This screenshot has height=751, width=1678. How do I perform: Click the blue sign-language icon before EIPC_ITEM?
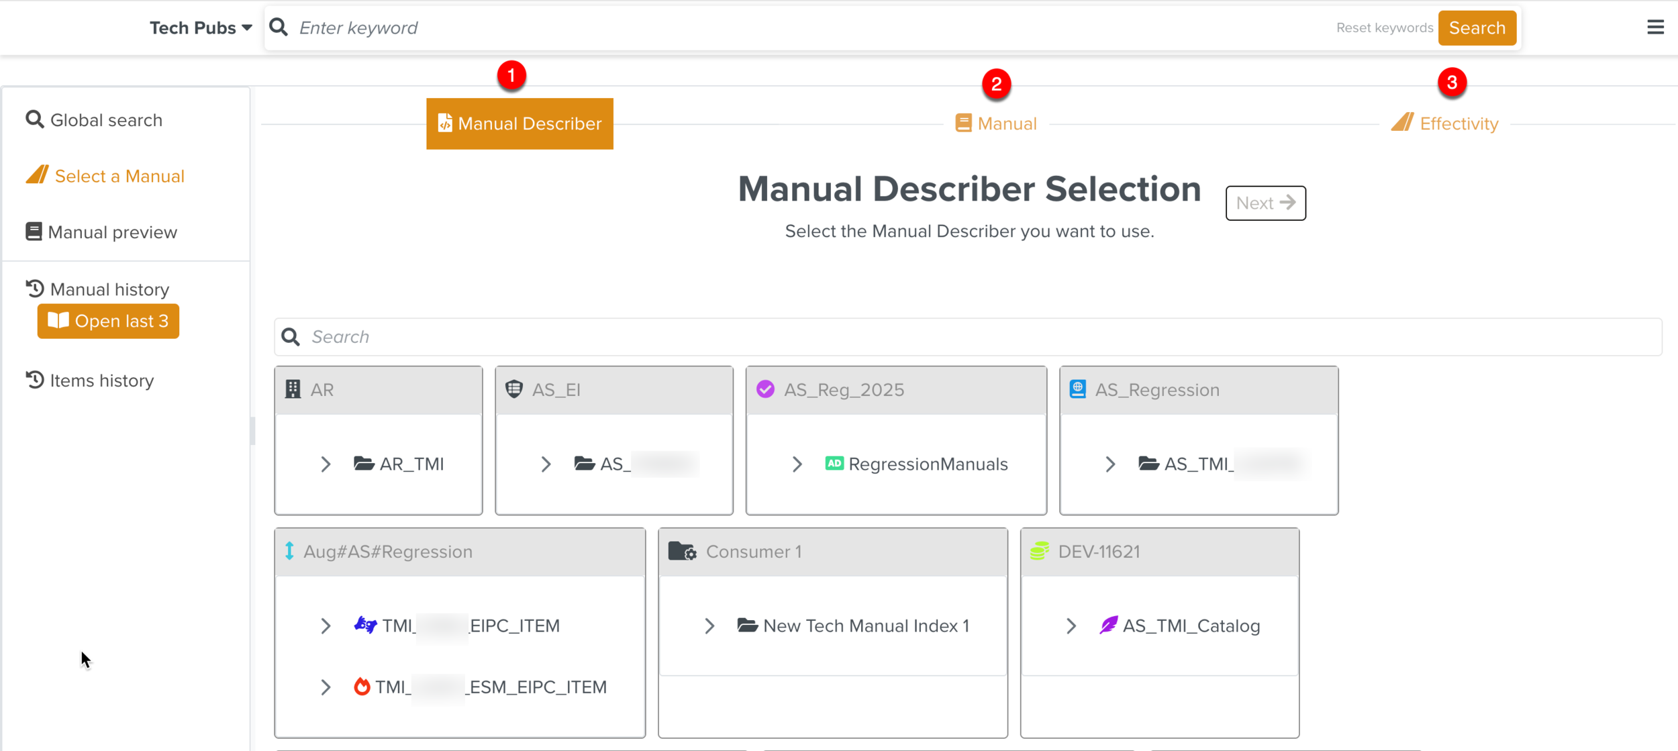[x=366, y=625]
